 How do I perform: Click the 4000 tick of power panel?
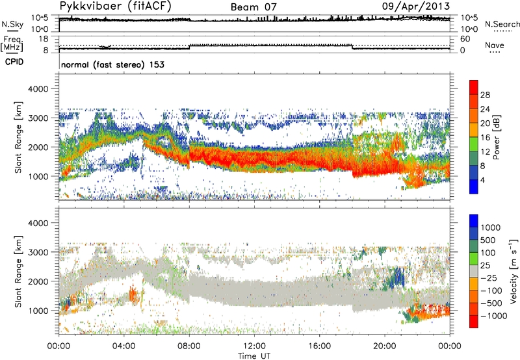38,89
